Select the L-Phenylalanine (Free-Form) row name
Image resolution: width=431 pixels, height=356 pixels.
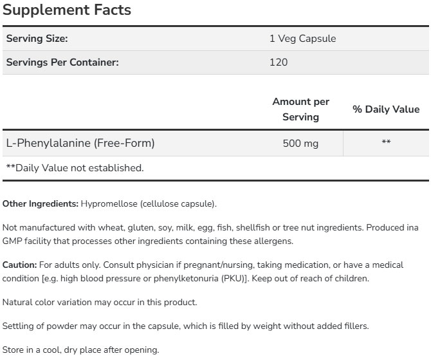(x=80, y=143)
